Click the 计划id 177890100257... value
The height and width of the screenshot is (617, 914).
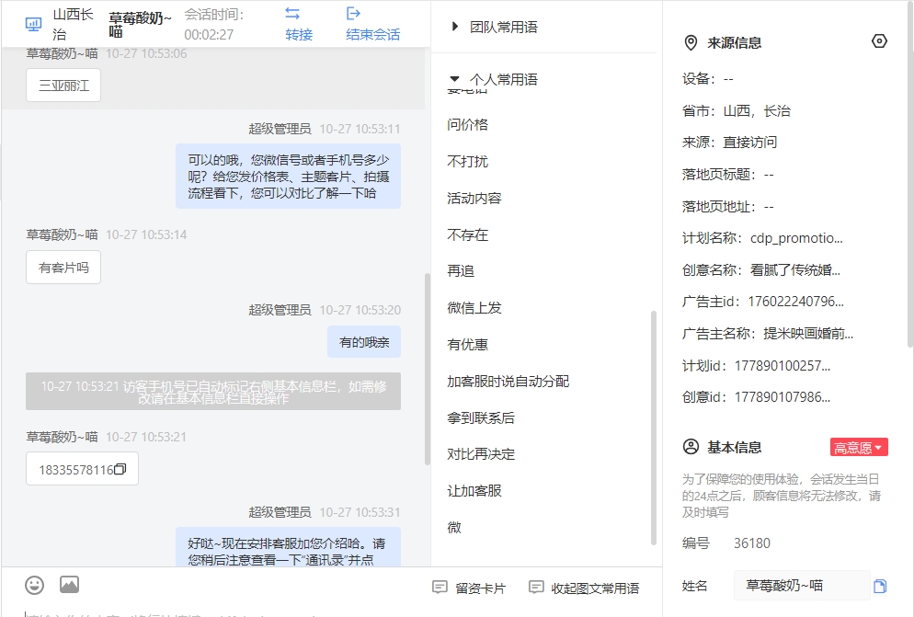(783, 366)
